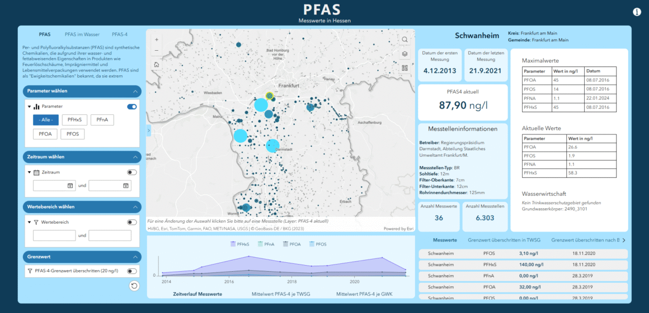Select the Schwanheim PFOA 32,00 ng/l row
The image size is (649, 313).
pyautogui.click(x=523, y=287)
